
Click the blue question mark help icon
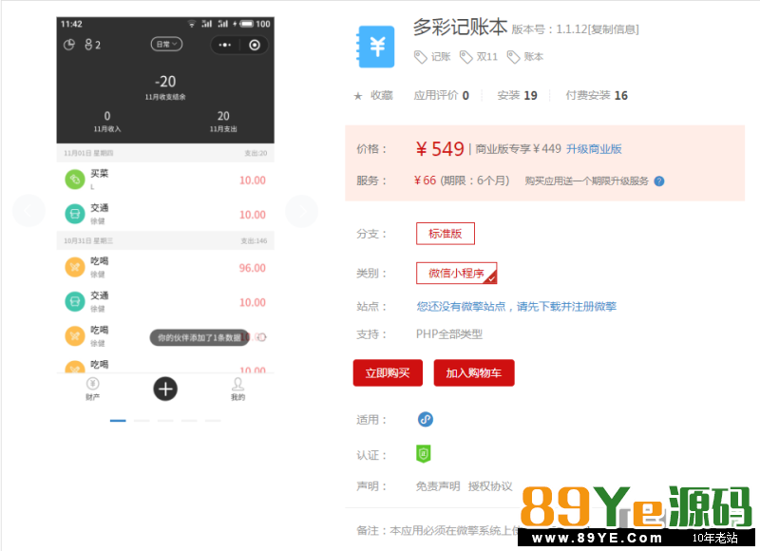coord(659,181)
